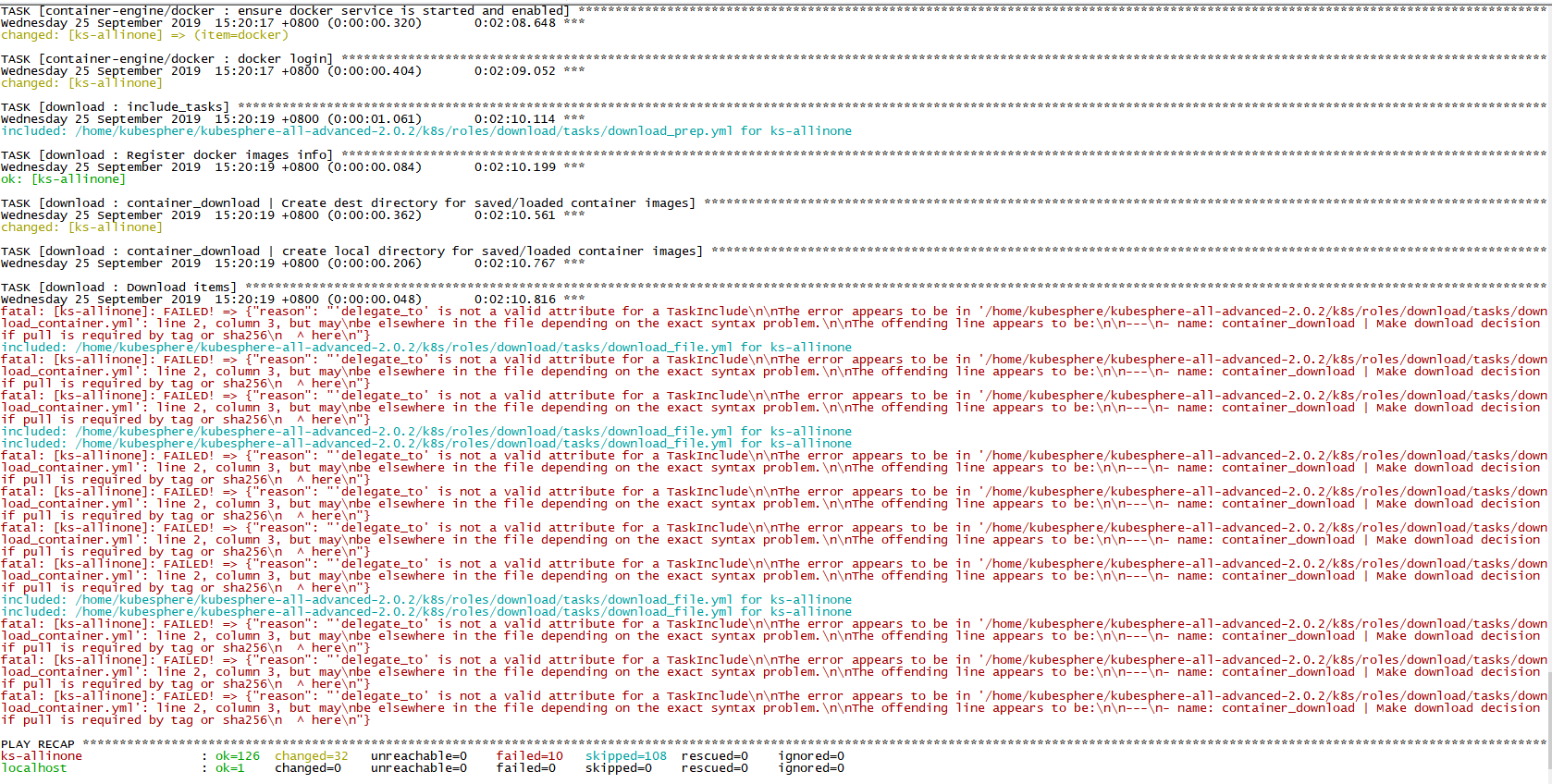Click 'ignored=0' in the localhost row
This screenshot has height=784, width=1552.
click(x=811, y=768)
